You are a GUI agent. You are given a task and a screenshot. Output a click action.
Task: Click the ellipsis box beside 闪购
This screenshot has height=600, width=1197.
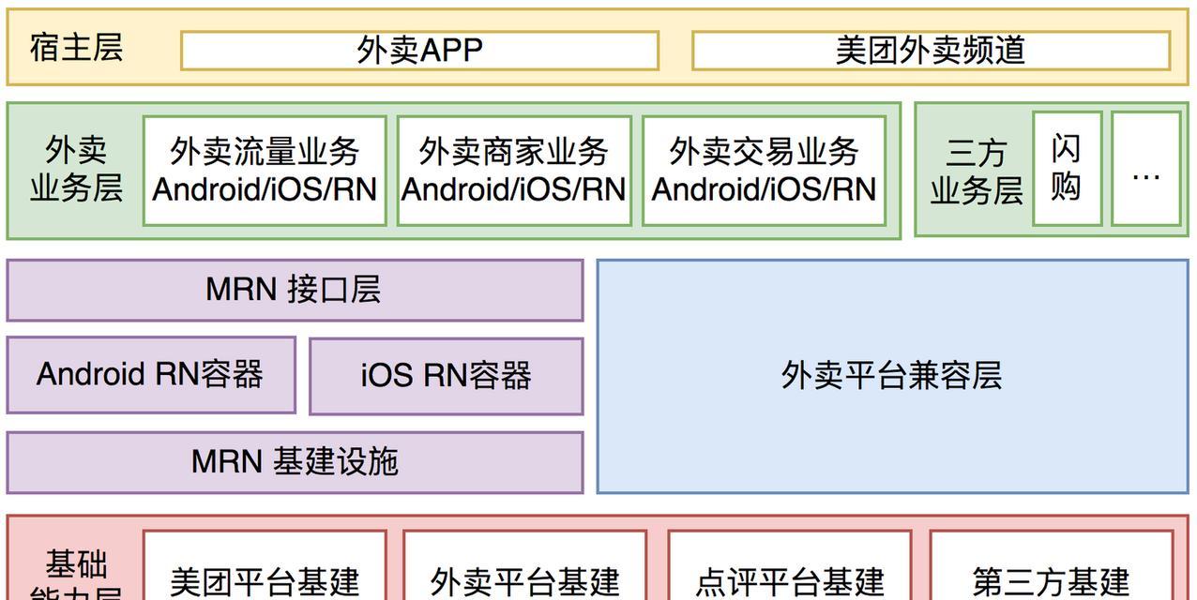[x=1145, y=169]
